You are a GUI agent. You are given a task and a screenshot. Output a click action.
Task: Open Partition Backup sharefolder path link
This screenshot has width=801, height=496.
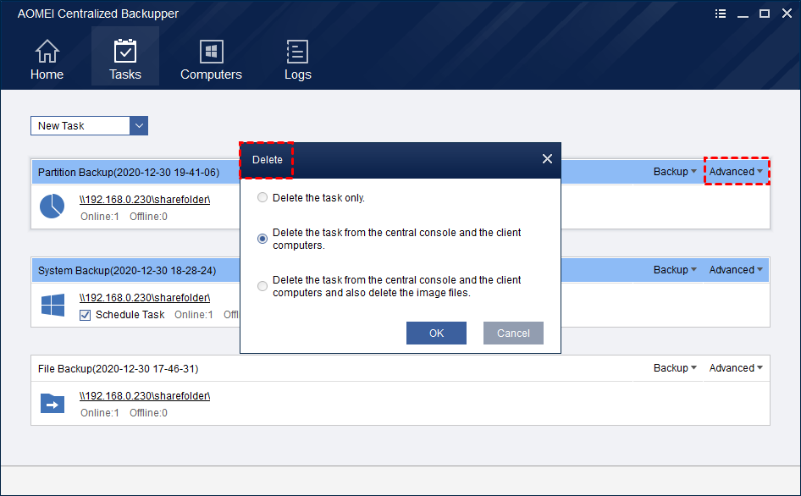[145, 199]
